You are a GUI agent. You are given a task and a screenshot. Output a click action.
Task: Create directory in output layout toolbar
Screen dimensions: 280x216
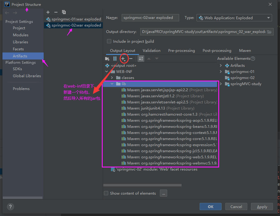tap(107, 59)
